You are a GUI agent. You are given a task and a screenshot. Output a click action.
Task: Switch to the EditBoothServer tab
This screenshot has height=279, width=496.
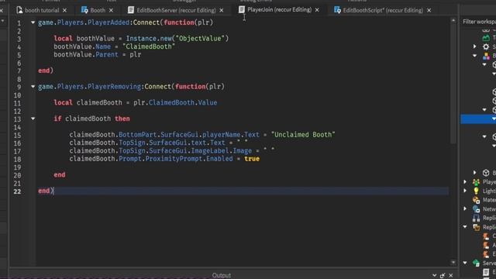coord(176,10)
